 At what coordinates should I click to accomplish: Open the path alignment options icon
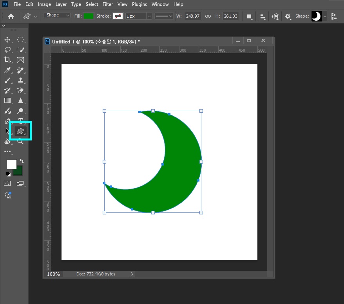(x=262, y=16)
